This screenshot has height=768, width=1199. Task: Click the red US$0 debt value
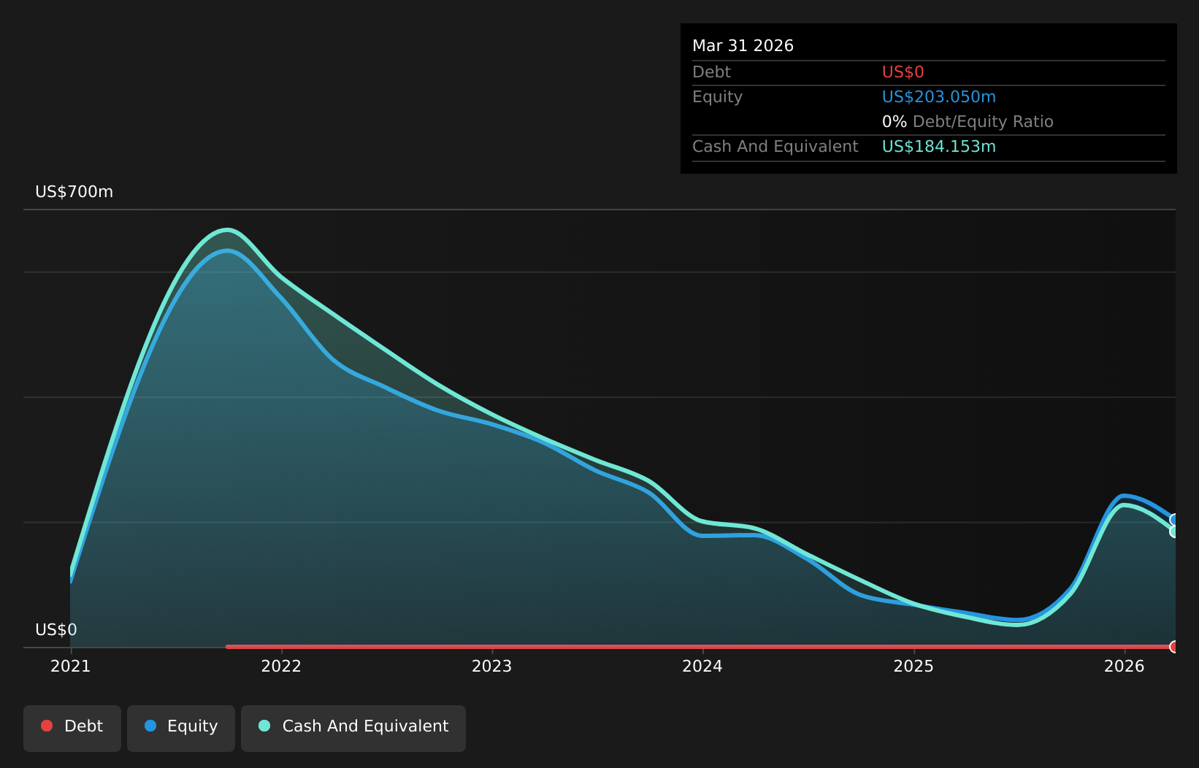(903, 72)
